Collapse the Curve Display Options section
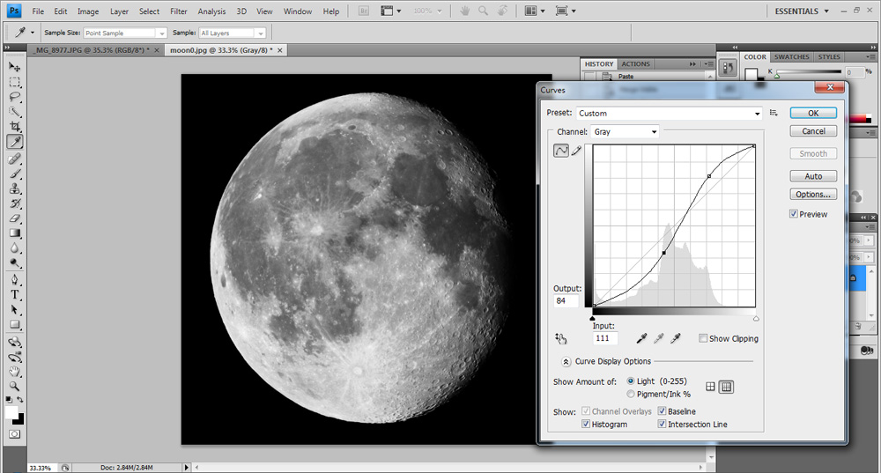The width and height of the screenshot is (881, 473). (x=566, y=361)
